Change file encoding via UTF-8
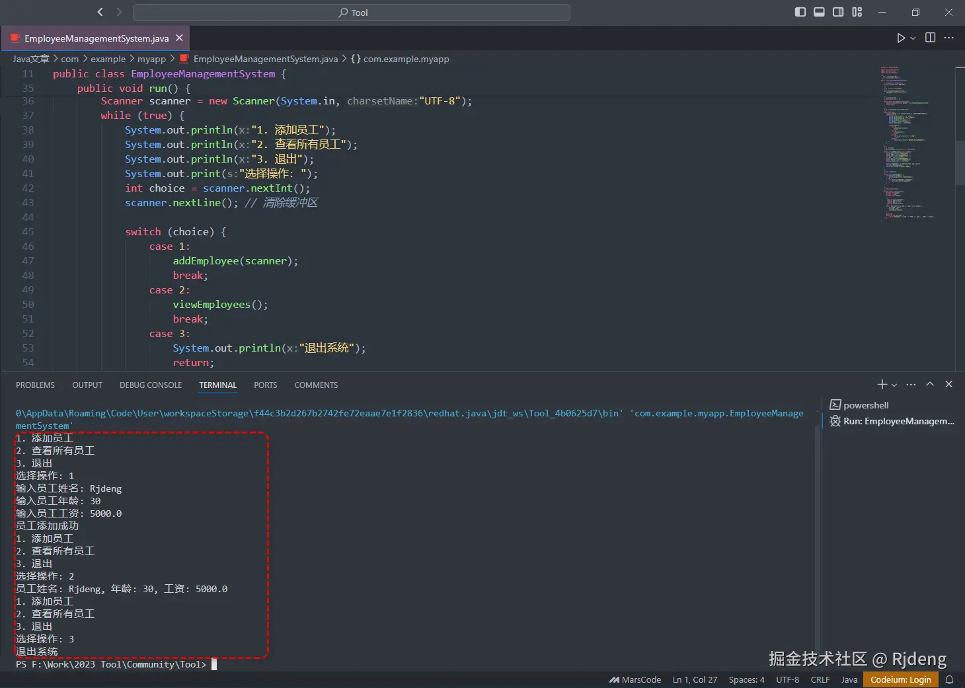The image size is (965, 688). point(787,679)
